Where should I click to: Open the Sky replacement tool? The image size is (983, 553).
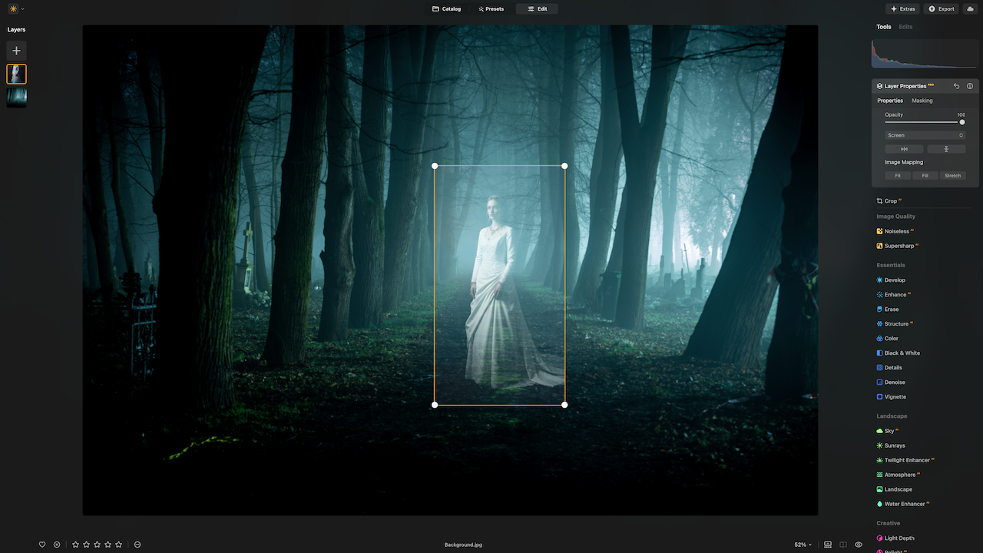pyautogui.click(x=888, y=431)
